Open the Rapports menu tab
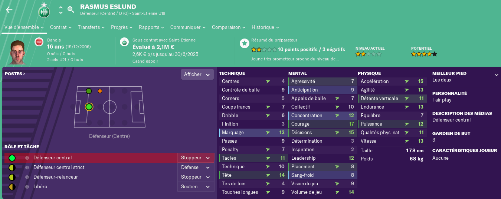The width and height of the screenshot is (501, 199). (x=152, y=27)
